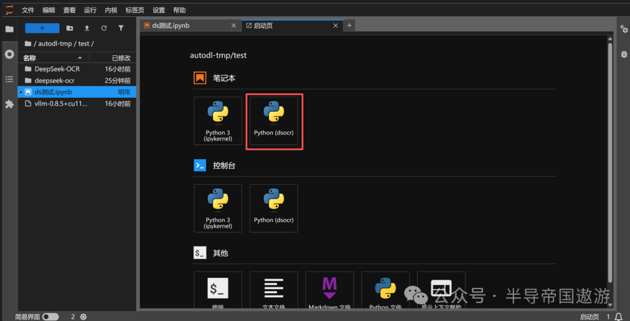The image size is (630, 321).
Task: Switch to the 启动页 tab
Action: (x=292, y=25)
